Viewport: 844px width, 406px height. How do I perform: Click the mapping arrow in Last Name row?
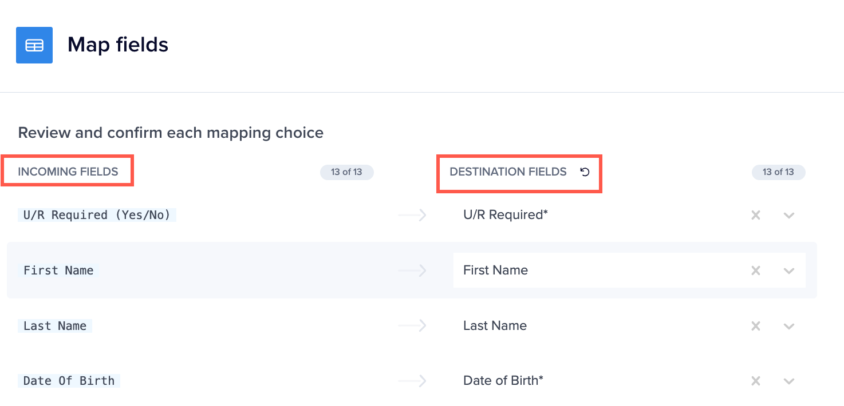tap(413, 326)
